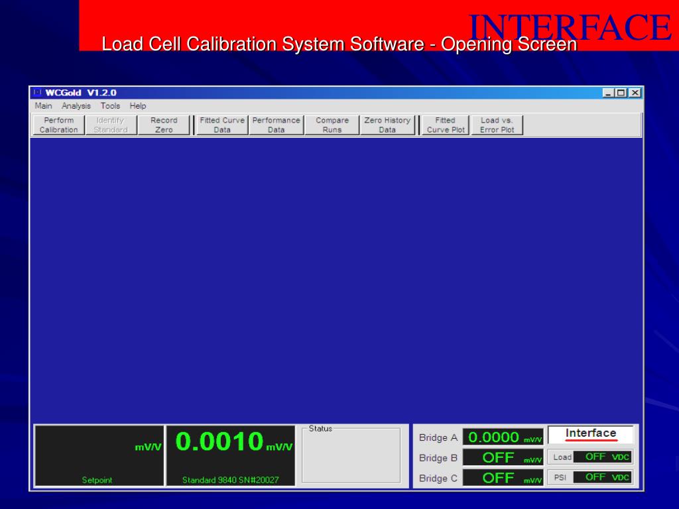Viewport: 679px width, 509px height.
Task: Click the Bridge A 0.0000 reading
Action: click(503, 437)
